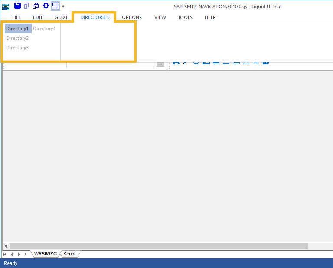
Task: Open the OPTIONS ribbon tab
Action: pyautogui.click(x=132, y=17)
